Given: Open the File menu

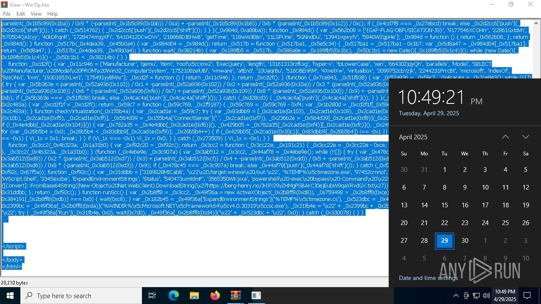Looking at the screenshot, I should (7, 14).
